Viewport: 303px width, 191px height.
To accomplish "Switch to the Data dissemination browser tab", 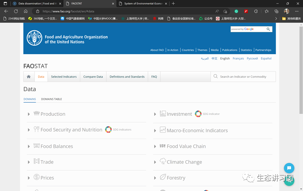I will 37,3.
